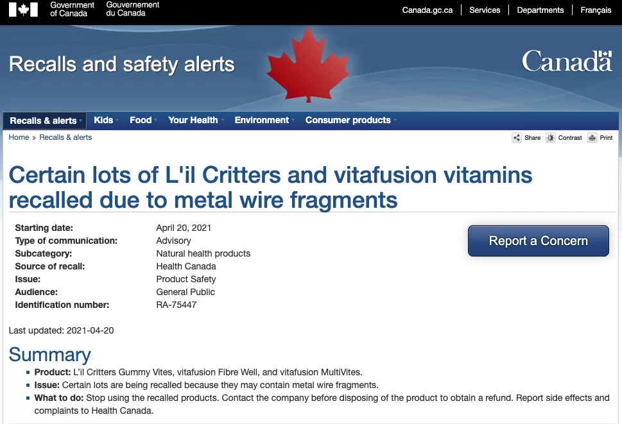Go to Home breadcrumb link
Image resolution: width=622 pixels, height=424 pixels.
tap(19, 137)
